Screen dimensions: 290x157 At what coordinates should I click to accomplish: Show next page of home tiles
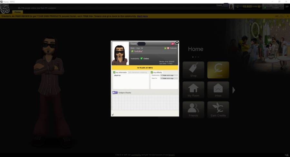click(x=234, y=90)
